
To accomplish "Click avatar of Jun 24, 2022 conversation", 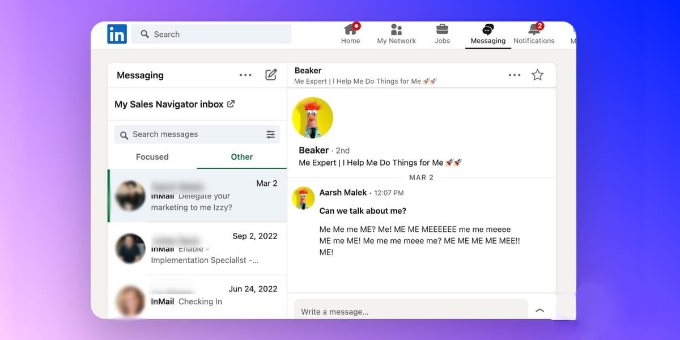I will point(131,301).
